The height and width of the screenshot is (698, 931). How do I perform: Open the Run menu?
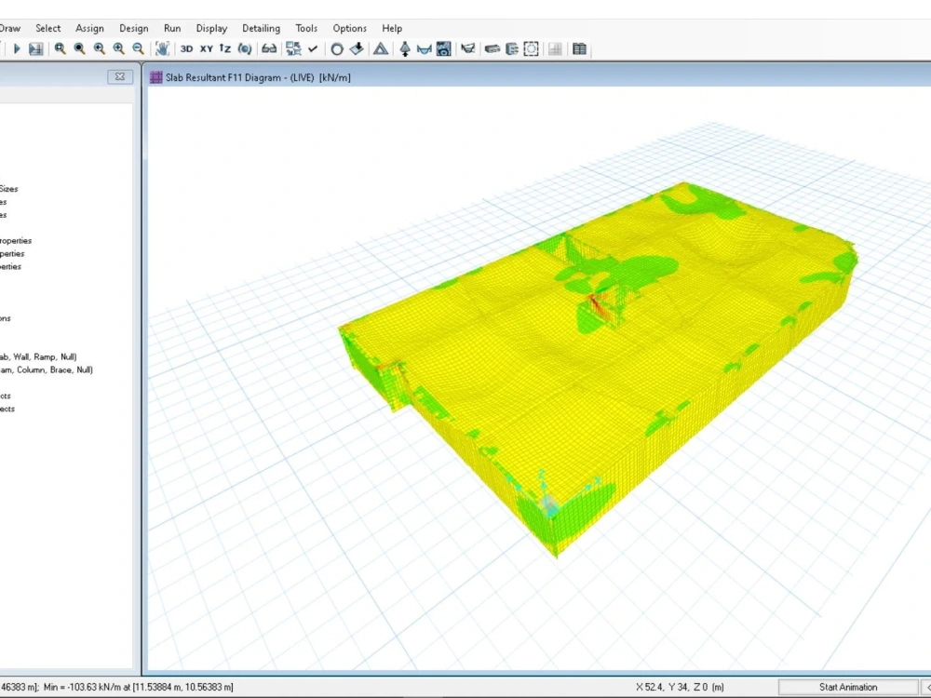coord(172,28)
